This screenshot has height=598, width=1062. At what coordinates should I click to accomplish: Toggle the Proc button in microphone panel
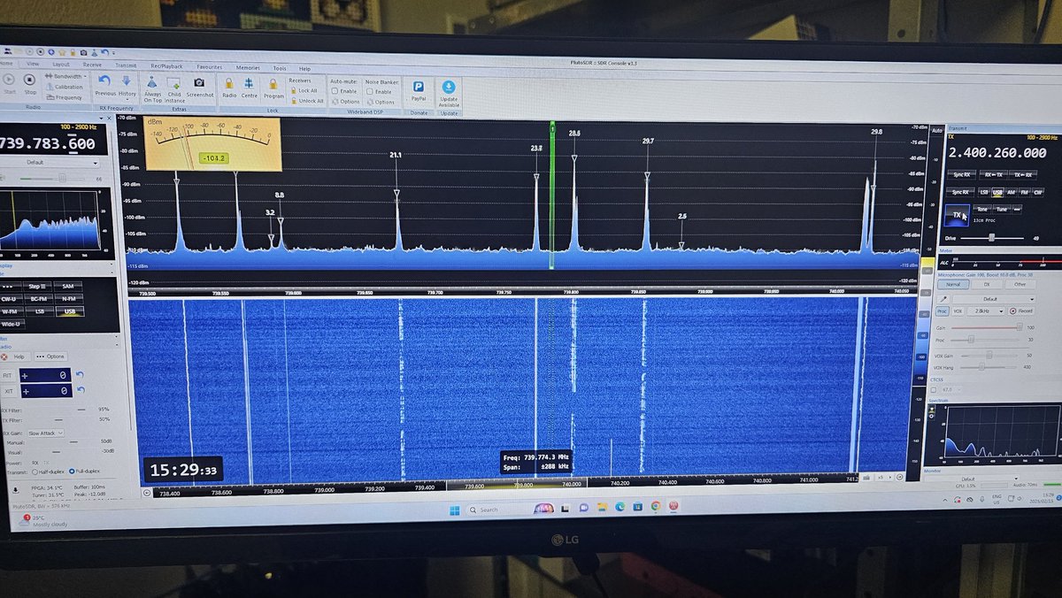[x=943, y=310]
